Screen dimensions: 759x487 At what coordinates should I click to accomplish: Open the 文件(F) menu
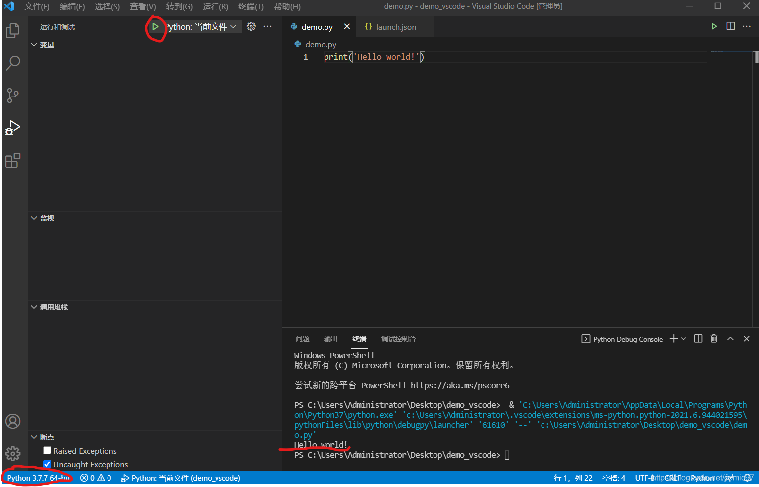pyautogui.click(x=37, y=7)
